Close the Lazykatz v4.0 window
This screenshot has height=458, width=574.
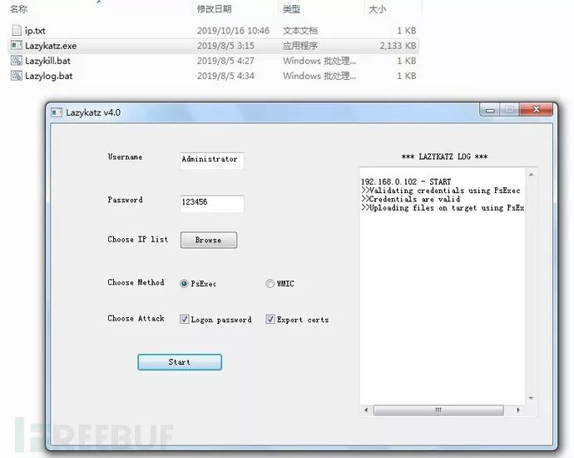click(536, 109)
